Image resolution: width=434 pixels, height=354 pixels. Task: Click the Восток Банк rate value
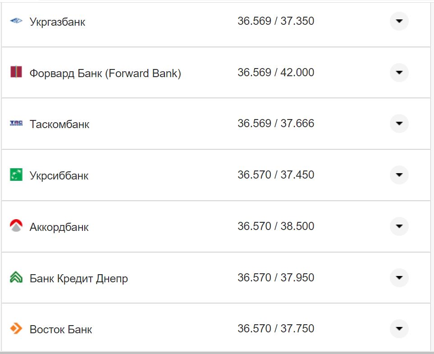click(x=276, y=328)
